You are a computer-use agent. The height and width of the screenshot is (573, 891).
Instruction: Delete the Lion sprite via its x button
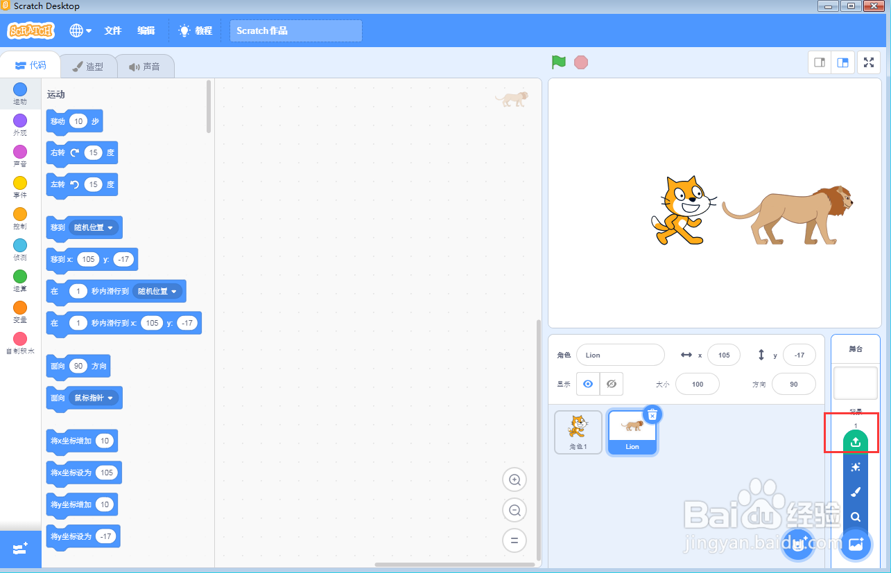pos(651,414)
